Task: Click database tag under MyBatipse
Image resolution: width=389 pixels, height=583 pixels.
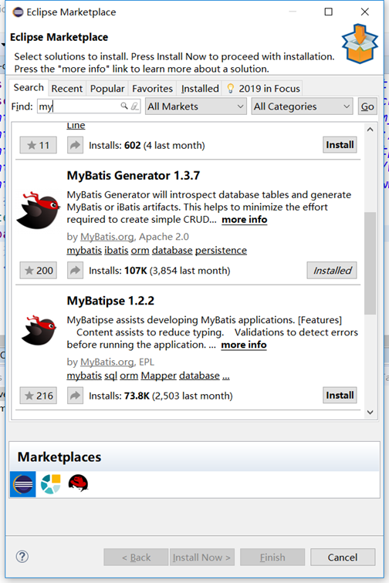Action: pyautogui.click(x=199, y=376)
